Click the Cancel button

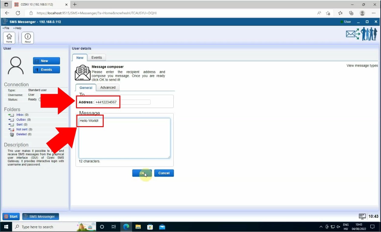164,173
